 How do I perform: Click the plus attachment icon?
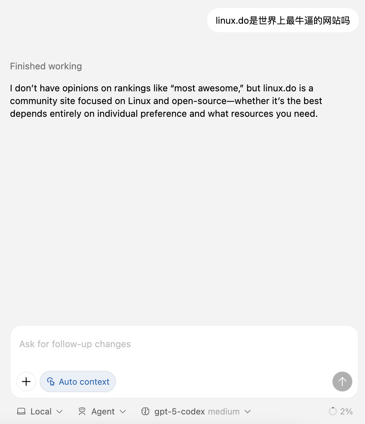coord(26,382)
